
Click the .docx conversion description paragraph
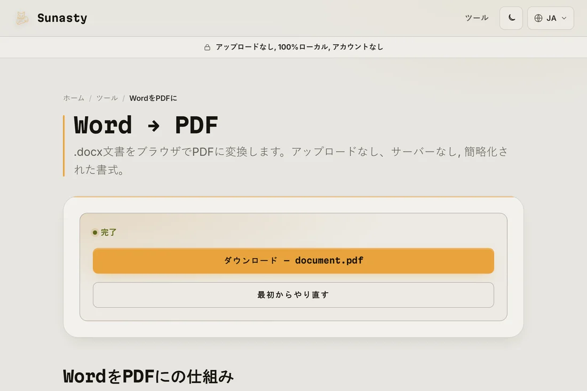(x=291, y=161)
